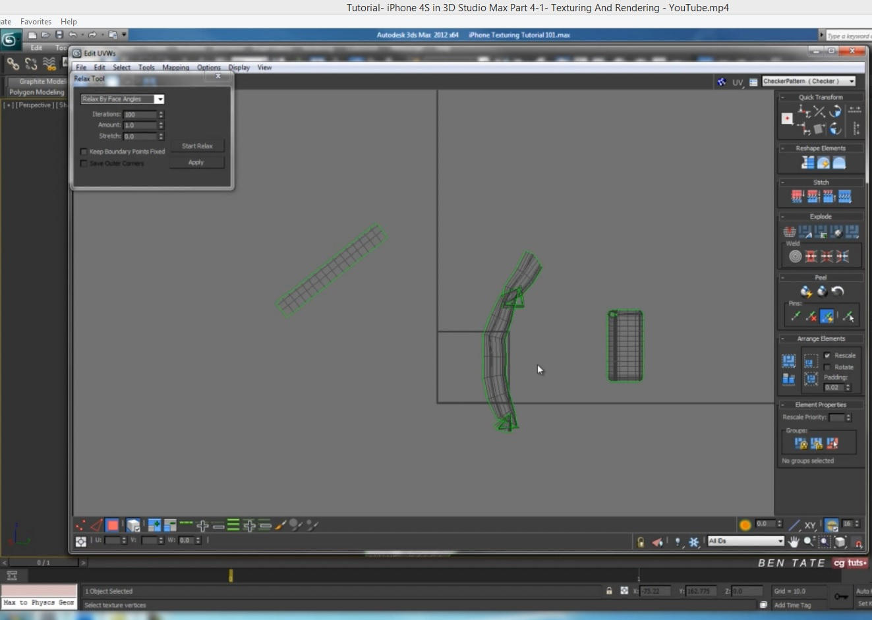872x620 pixels.
Task: Toggle Auto Pin Moved Vertices highlighted icon
Action: coord(827,316)
